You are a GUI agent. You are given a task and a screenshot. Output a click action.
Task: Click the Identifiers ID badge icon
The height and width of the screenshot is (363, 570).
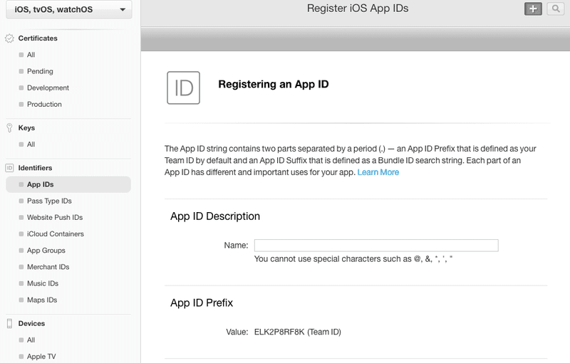click(x=9, y=168)
